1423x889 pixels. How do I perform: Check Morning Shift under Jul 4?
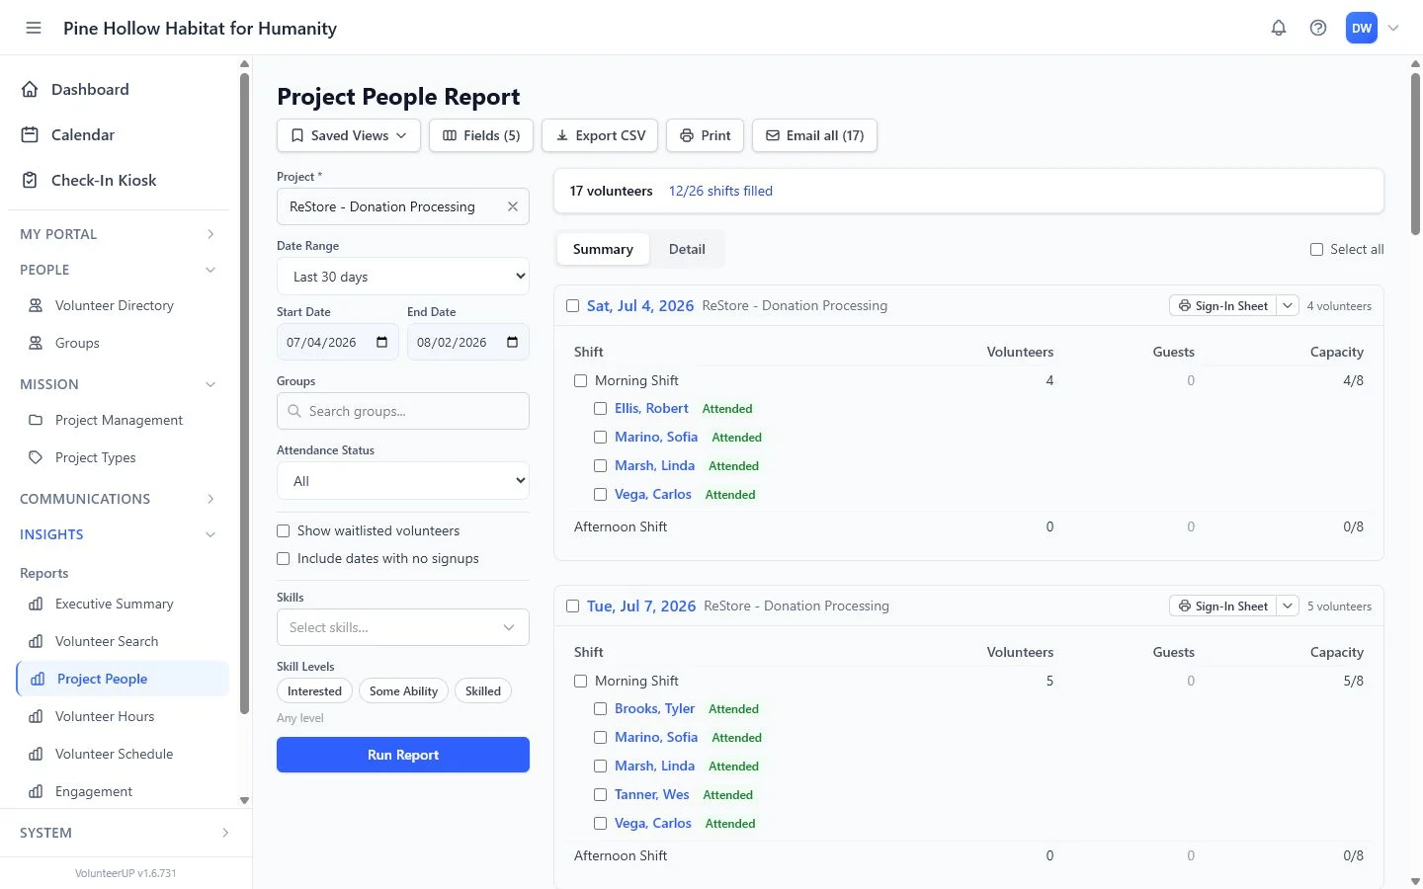pyautogui.click(x=581, y=380)
